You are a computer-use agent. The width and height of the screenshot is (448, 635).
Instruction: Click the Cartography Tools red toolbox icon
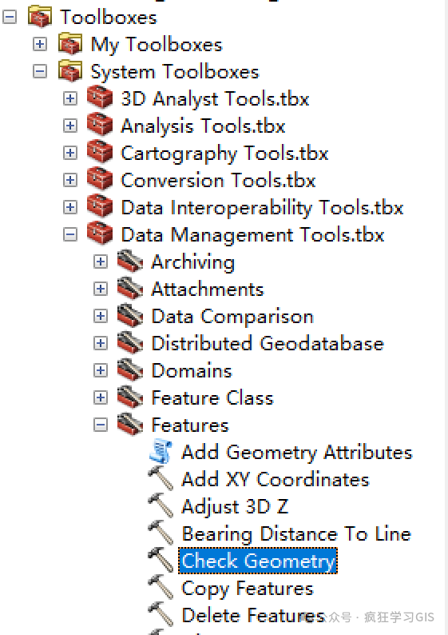(x=100, y=151)
